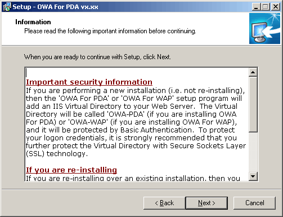Go back with the Back button
The height and width of the screenshot is (217, 283).
click(x=164, y=203)
